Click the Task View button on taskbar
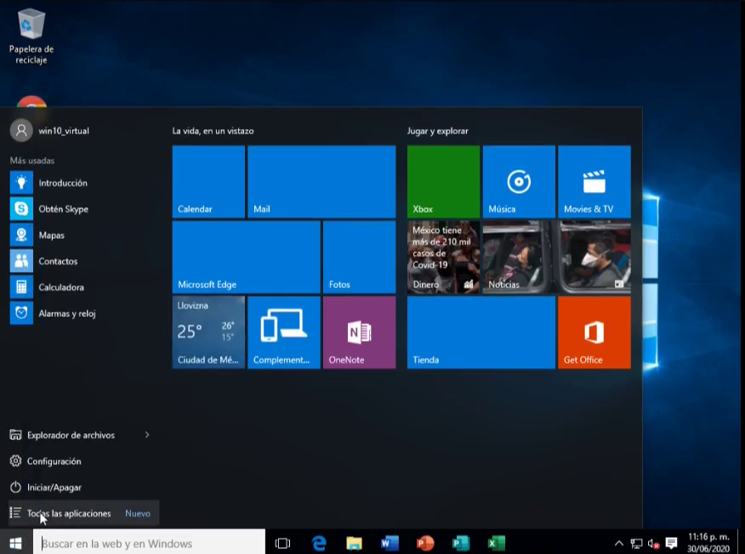This screenshot has height=554, width=745. point(283,543)
